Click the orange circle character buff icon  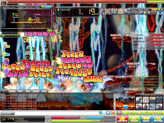tap(108, 11)
